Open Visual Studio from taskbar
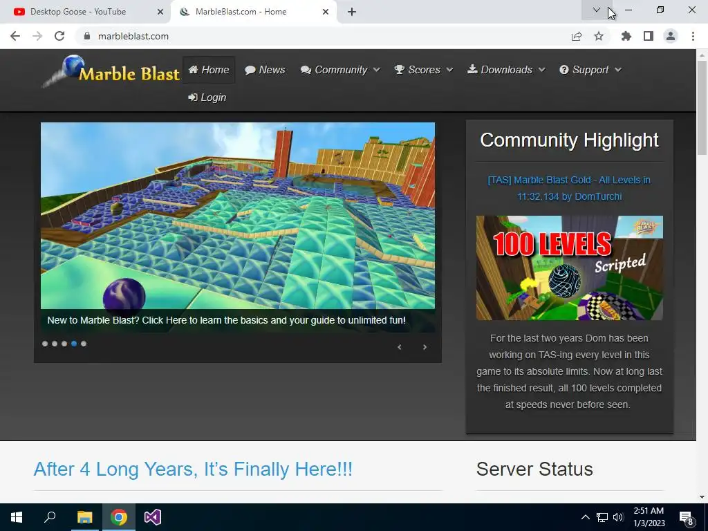The width and height of the screenshot is (708, 531). point(153,517)
